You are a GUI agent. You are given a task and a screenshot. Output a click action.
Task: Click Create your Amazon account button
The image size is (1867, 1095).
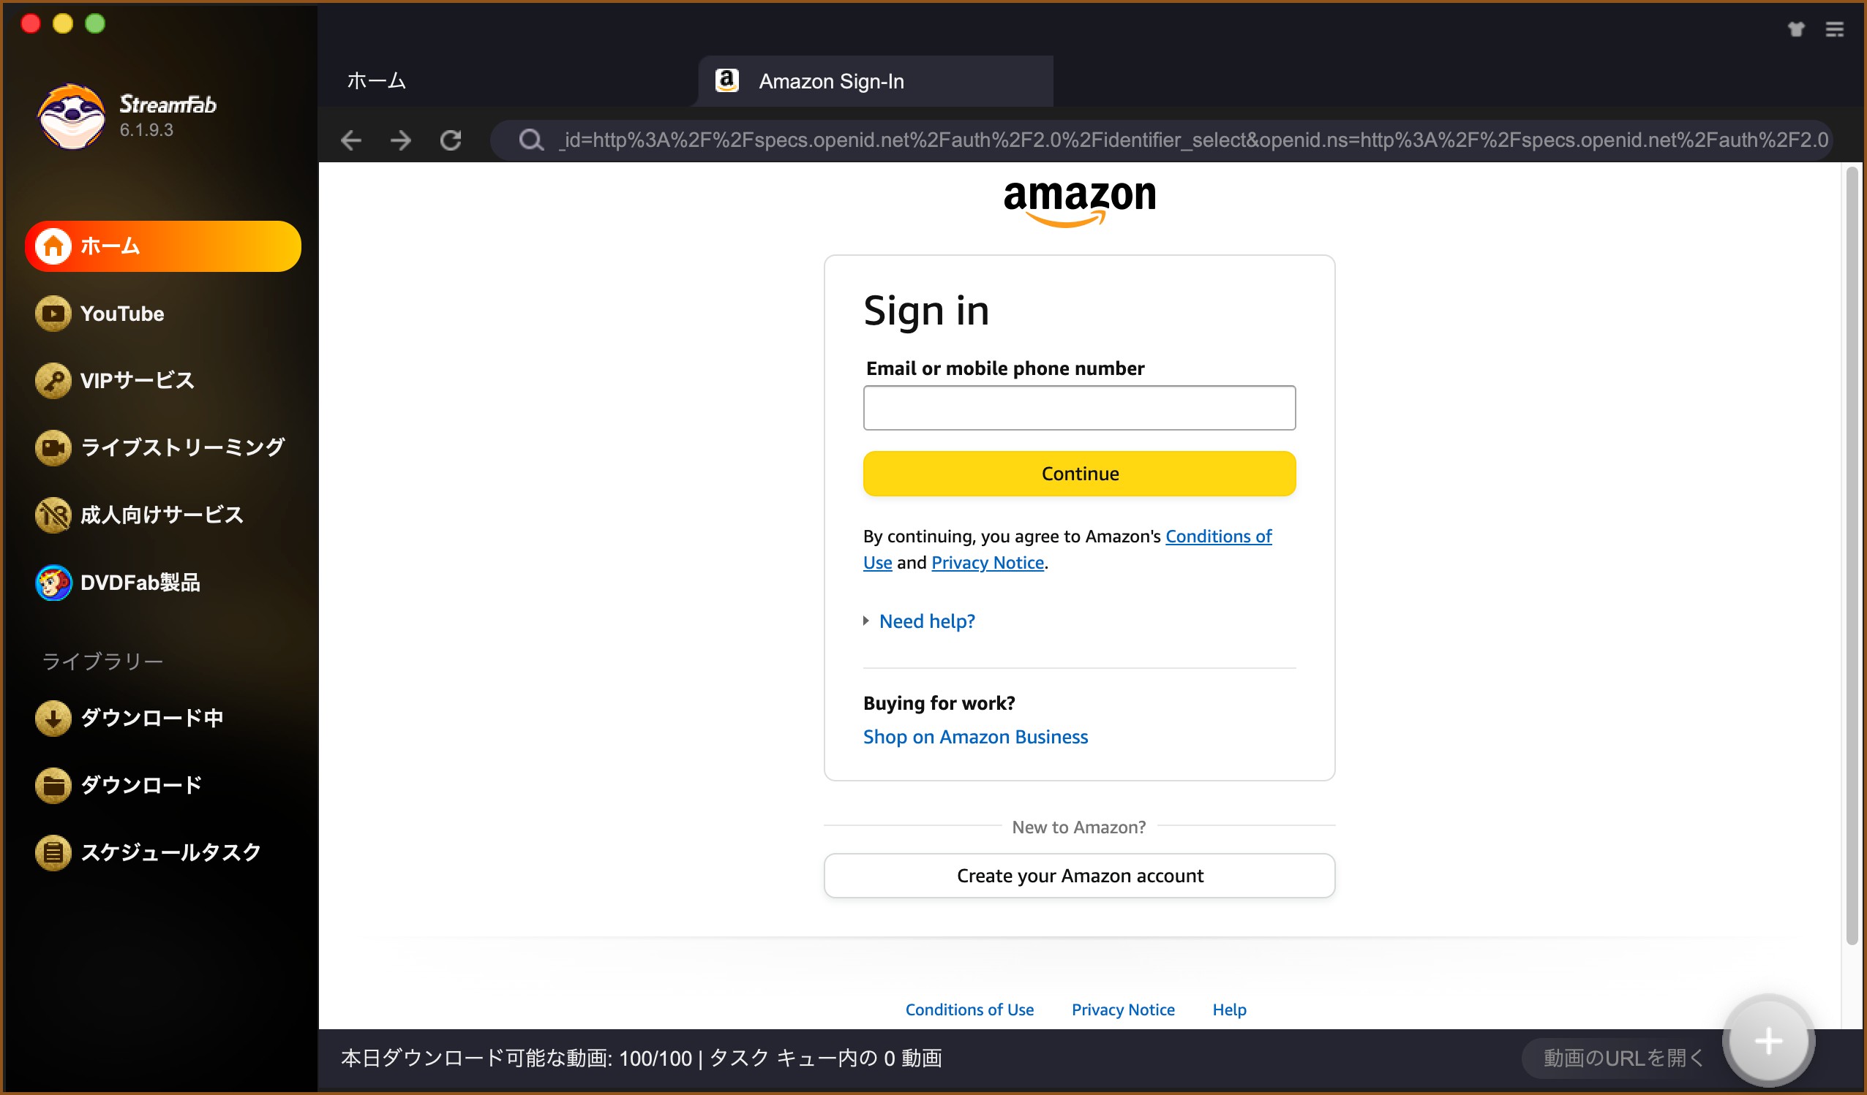coord(1080,876)
